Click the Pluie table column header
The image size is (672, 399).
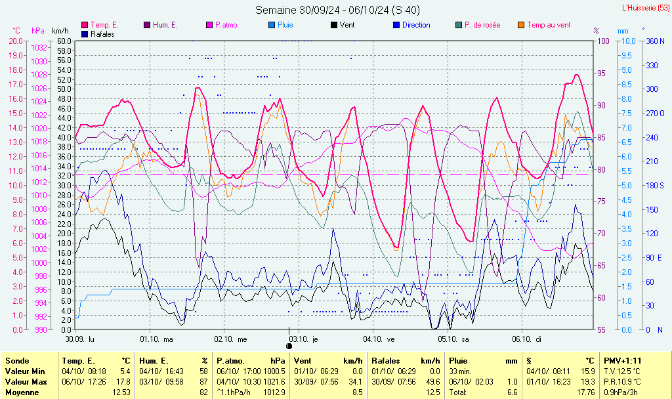click(458, 361)
